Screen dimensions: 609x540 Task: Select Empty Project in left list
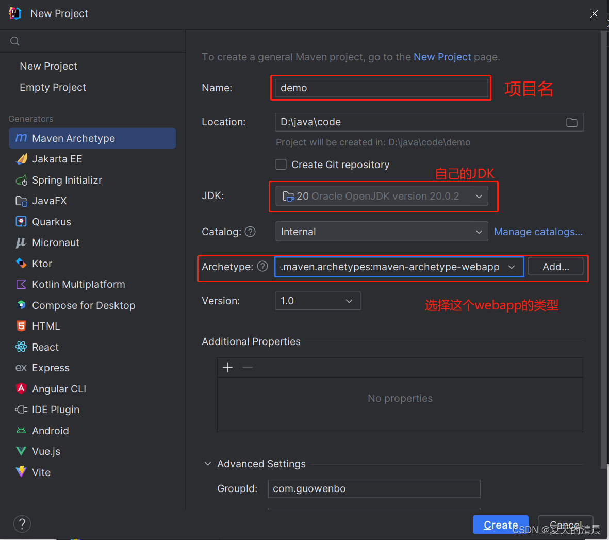(x=53, y=87)
